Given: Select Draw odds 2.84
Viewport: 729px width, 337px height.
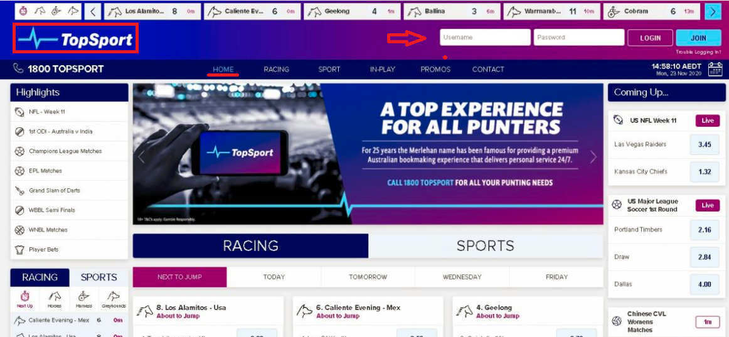Looking at the screenshot, I should 705,257.
